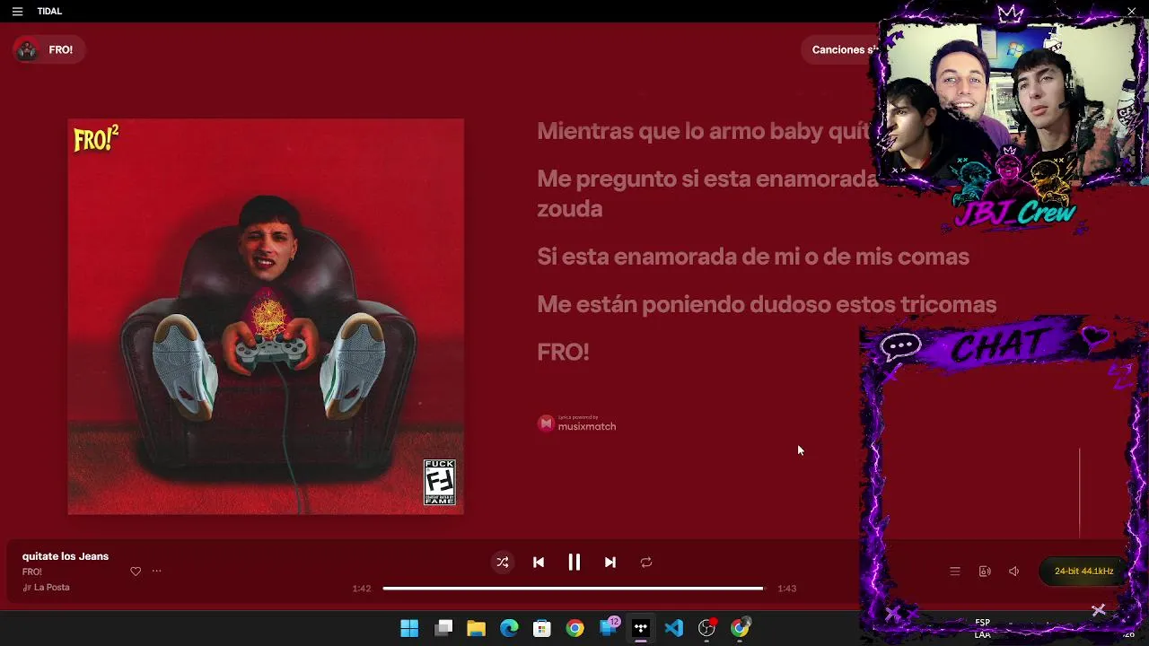The width and height of the screenshot is (1149, 646).
Task: Click the TIDAL taskbar icon
Action: pos(641,628)
